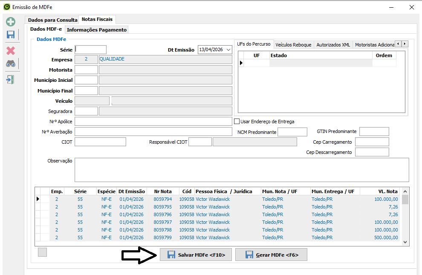Select the Veículos Reboque tab

coord(293,45)
